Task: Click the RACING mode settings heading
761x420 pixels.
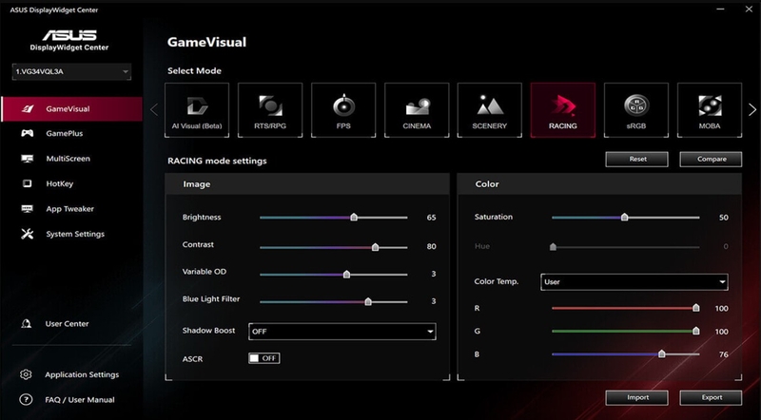Action: click(217, 161)
